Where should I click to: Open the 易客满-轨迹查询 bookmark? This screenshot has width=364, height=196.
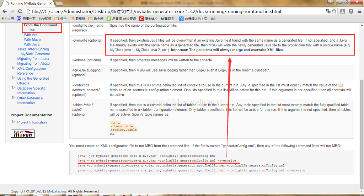122,19
